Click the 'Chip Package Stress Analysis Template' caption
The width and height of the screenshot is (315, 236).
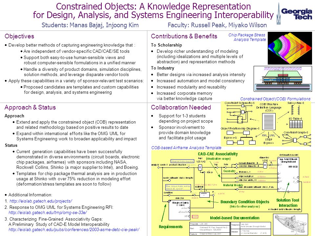click(247, 37)
